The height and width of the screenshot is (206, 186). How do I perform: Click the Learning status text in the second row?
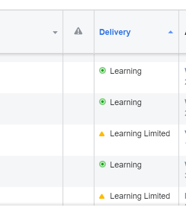click(x=126, y=102)
